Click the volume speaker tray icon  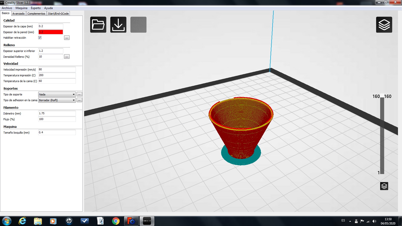[374, 221]
